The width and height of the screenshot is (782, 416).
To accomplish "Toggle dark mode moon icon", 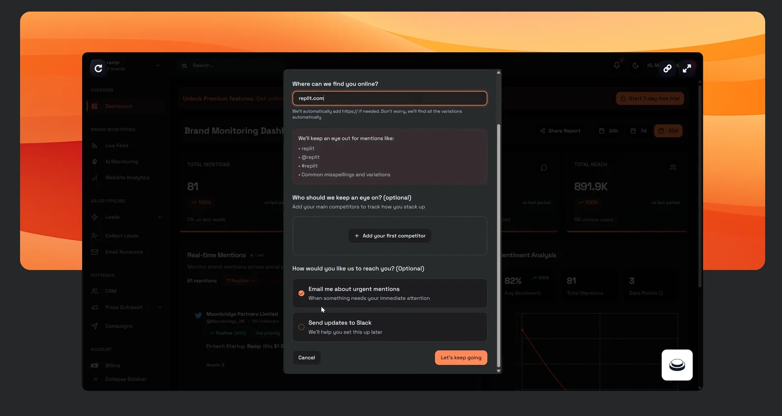I will point(635,65).
